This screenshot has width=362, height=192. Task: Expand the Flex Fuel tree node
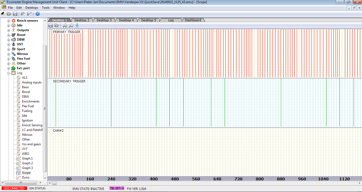[x=9, y=59]
